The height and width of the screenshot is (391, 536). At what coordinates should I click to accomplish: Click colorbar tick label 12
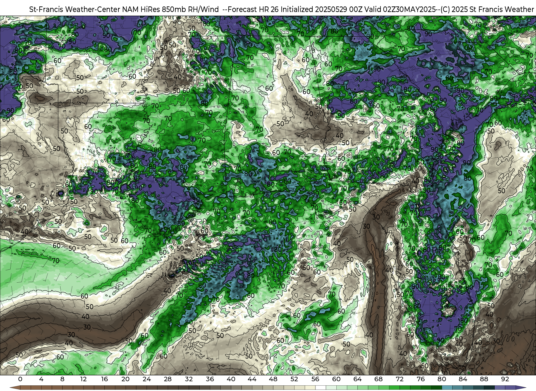83,379
